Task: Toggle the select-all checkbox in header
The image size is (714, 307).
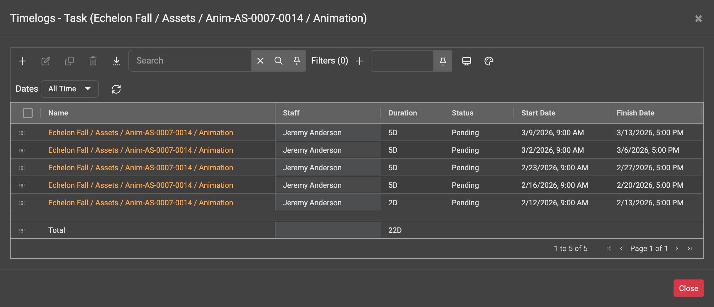Action: (x=28, y=113)
